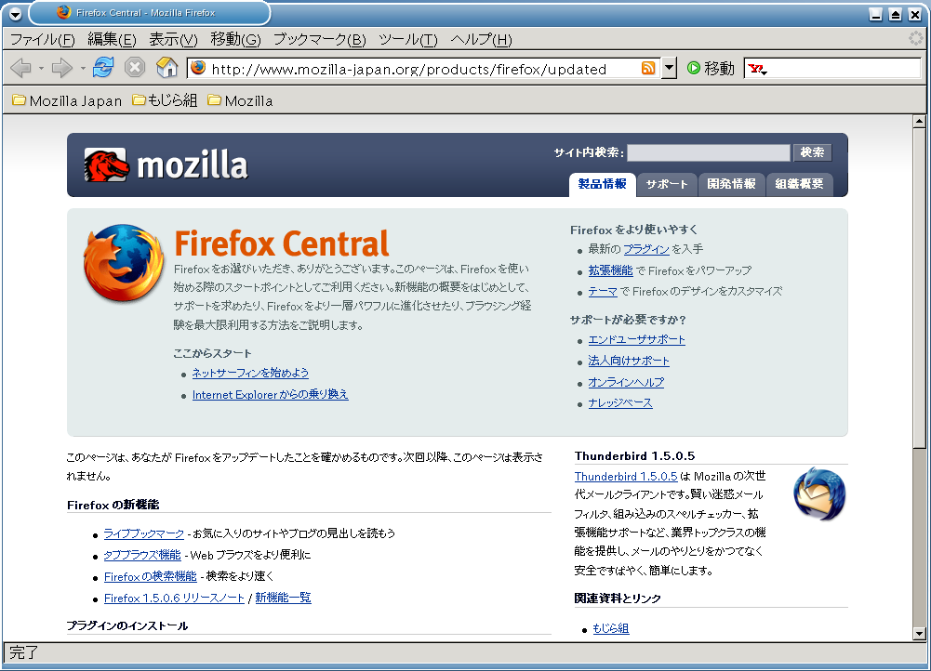Click the vertical scrollbar up arrow
Screen dimensions: 931x671
919,122
